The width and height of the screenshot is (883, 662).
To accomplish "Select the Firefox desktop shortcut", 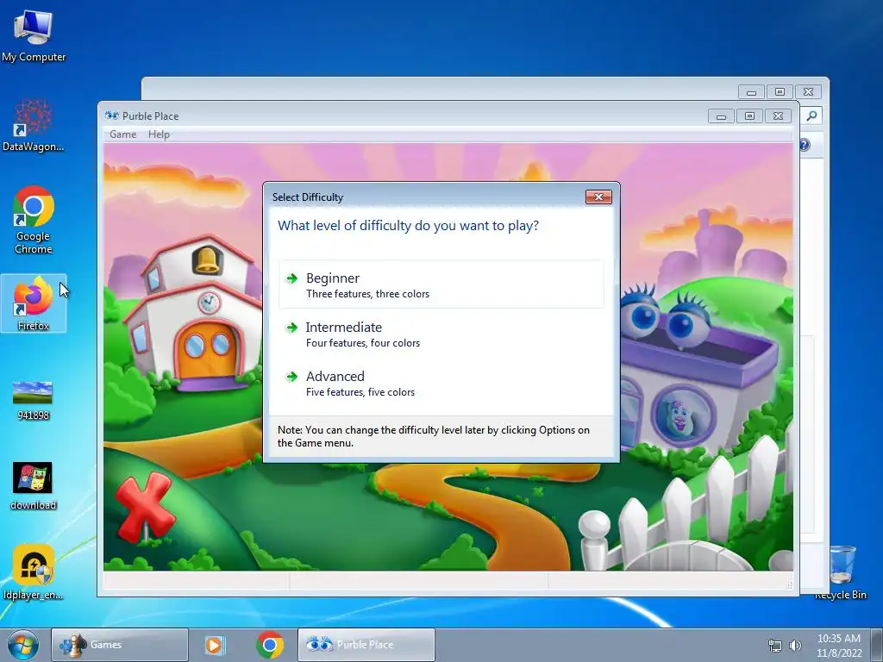I will (x=34, y=303).
